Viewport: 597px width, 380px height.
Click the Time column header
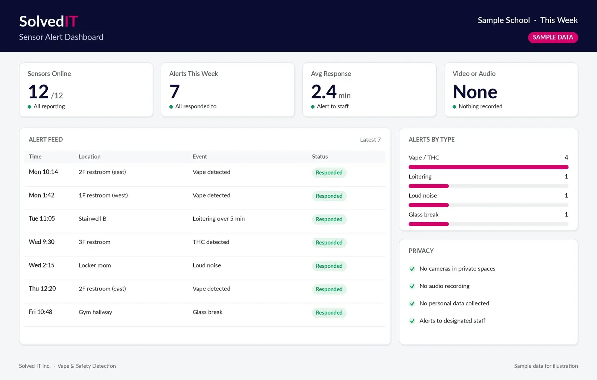[35, 156]
